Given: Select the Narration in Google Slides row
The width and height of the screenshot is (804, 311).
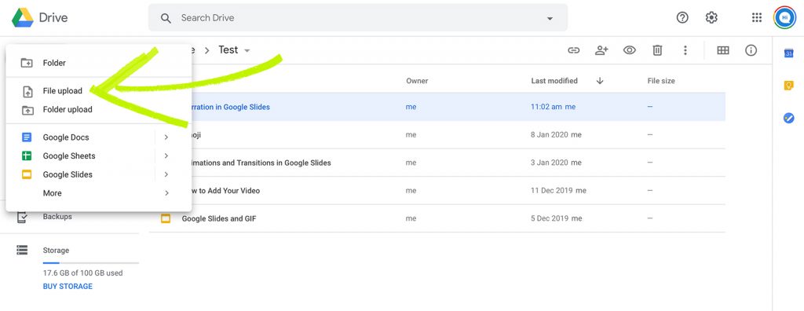Looking at the screenshot, I should click(x=437, y=107).
